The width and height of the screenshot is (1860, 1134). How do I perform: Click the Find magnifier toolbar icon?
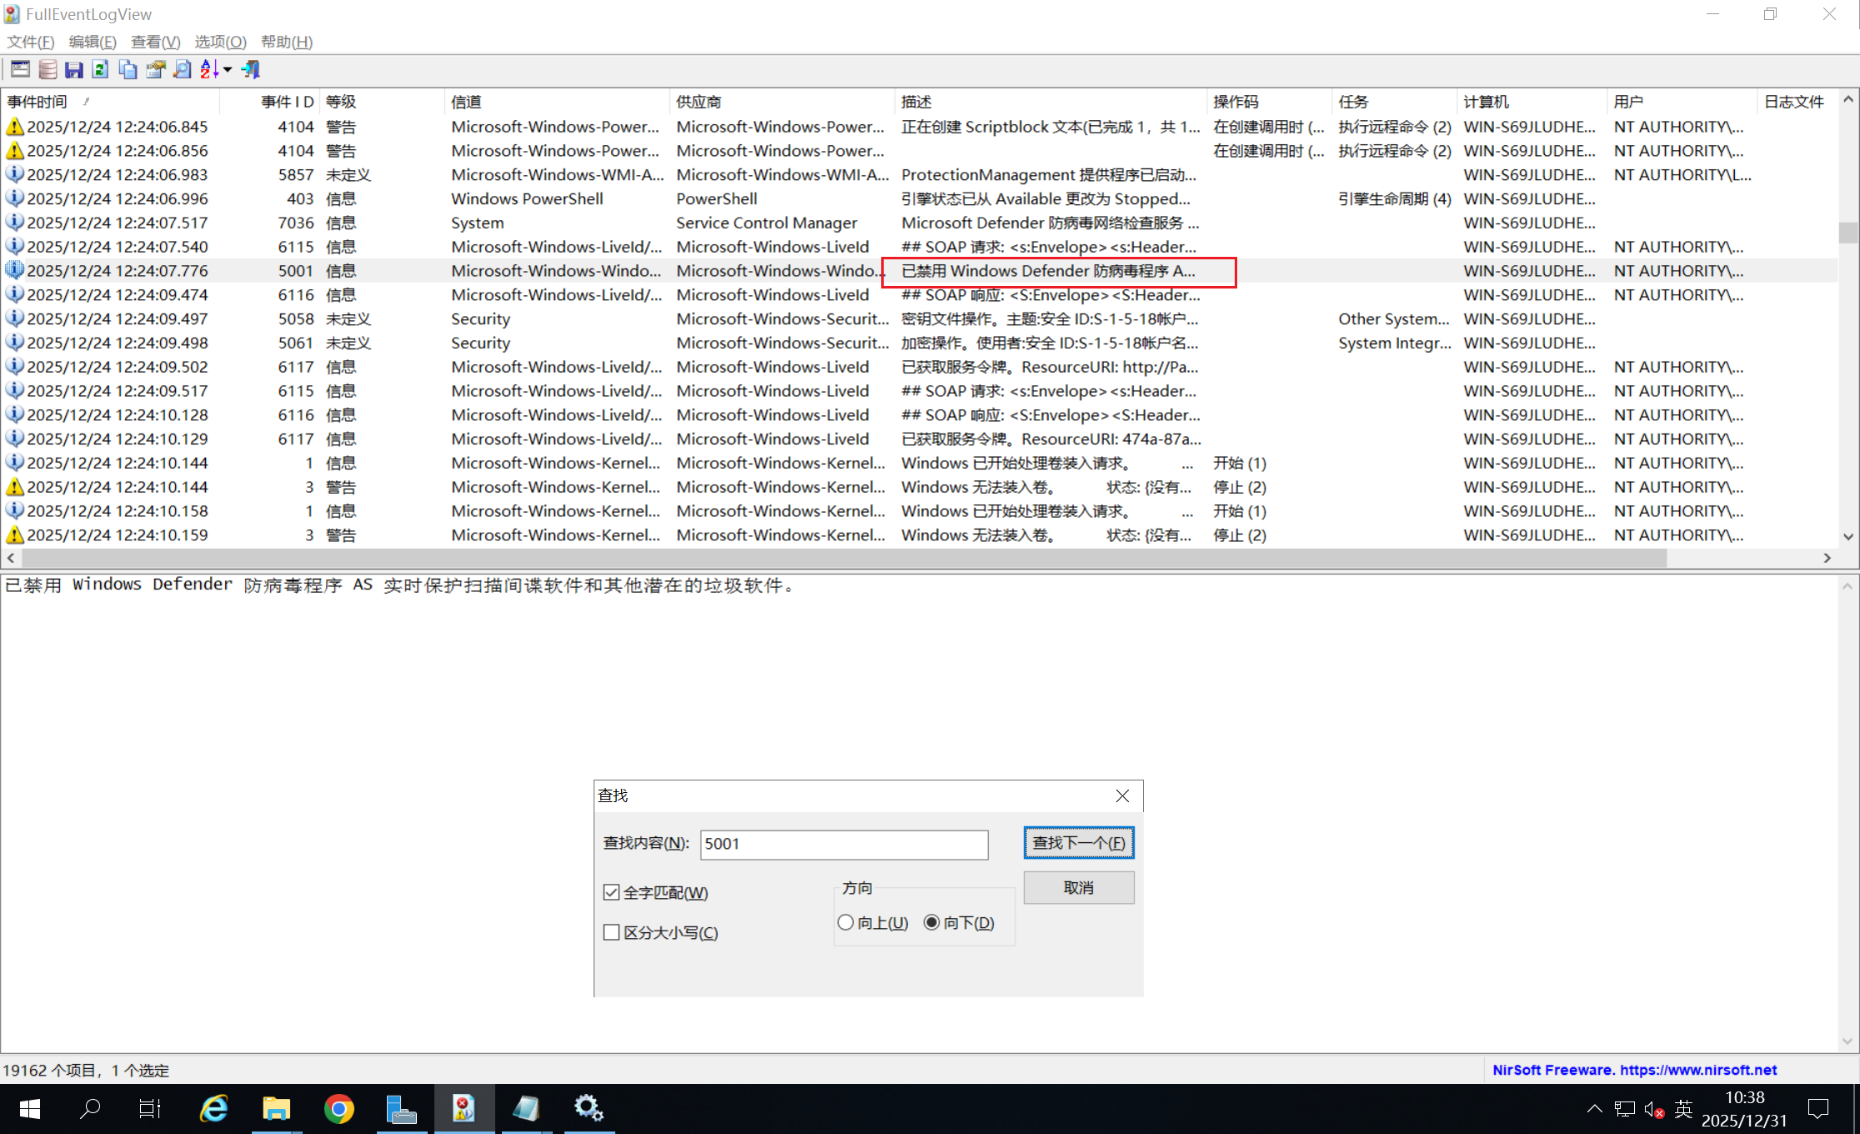click(x=182, y=69)
